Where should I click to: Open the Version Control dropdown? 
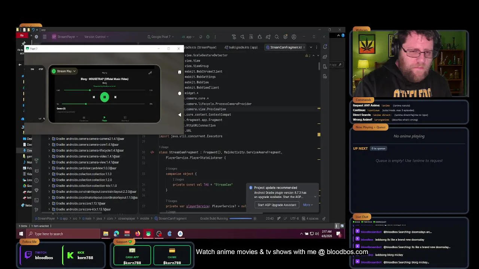[x=97, y=37]
